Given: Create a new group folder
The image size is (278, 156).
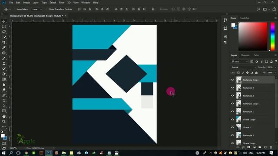Looking at the screenshot, I should coord(260,147).
